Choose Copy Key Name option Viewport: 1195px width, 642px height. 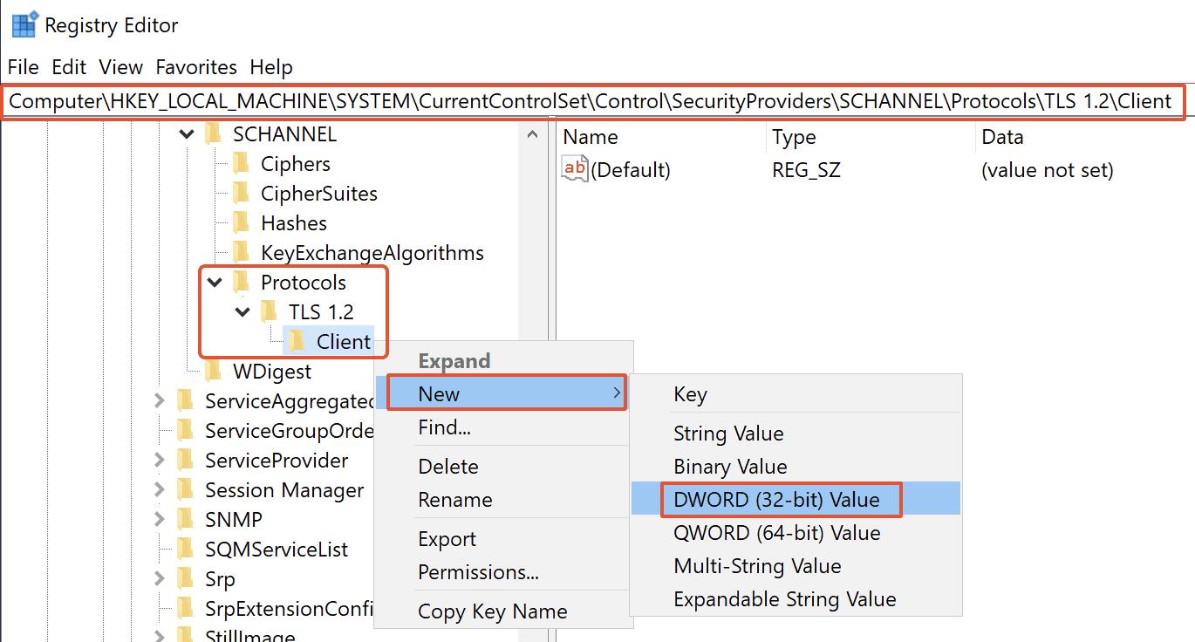[492, 611]
